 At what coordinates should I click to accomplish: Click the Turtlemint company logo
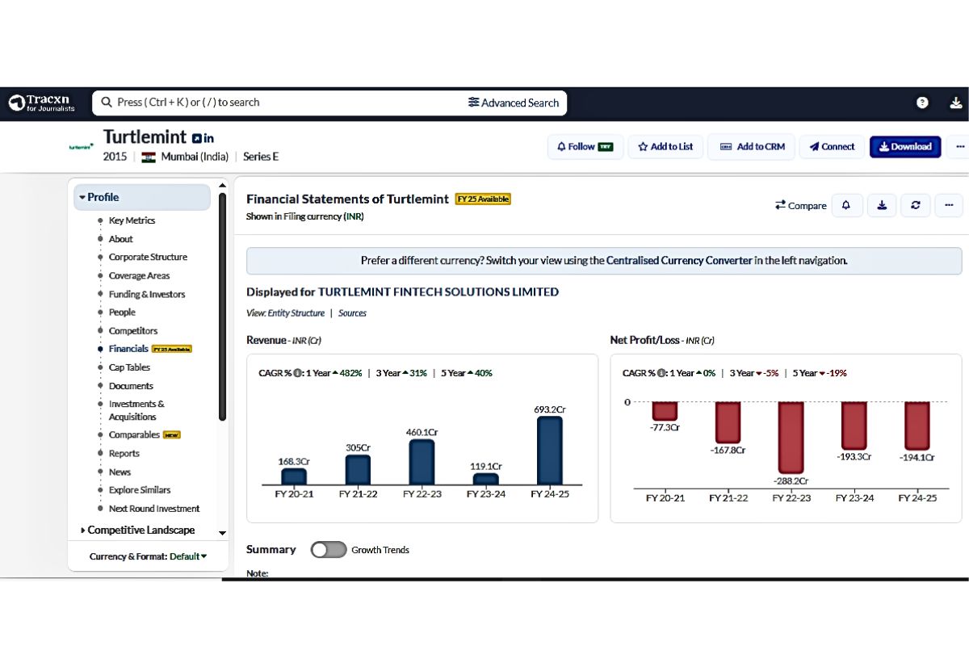[81, 147]
